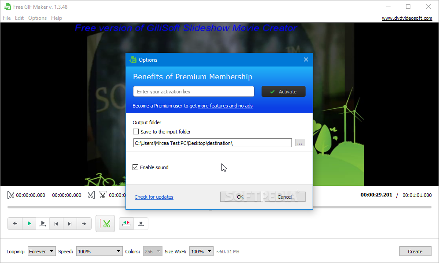Visit www.dvdvideosoft.com link
Image resolution: width=439 pixels, height=263 pixels.
coord(407,18)
